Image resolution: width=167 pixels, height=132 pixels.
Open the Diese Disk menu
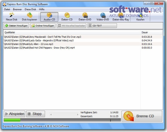[x=30, y=9]
